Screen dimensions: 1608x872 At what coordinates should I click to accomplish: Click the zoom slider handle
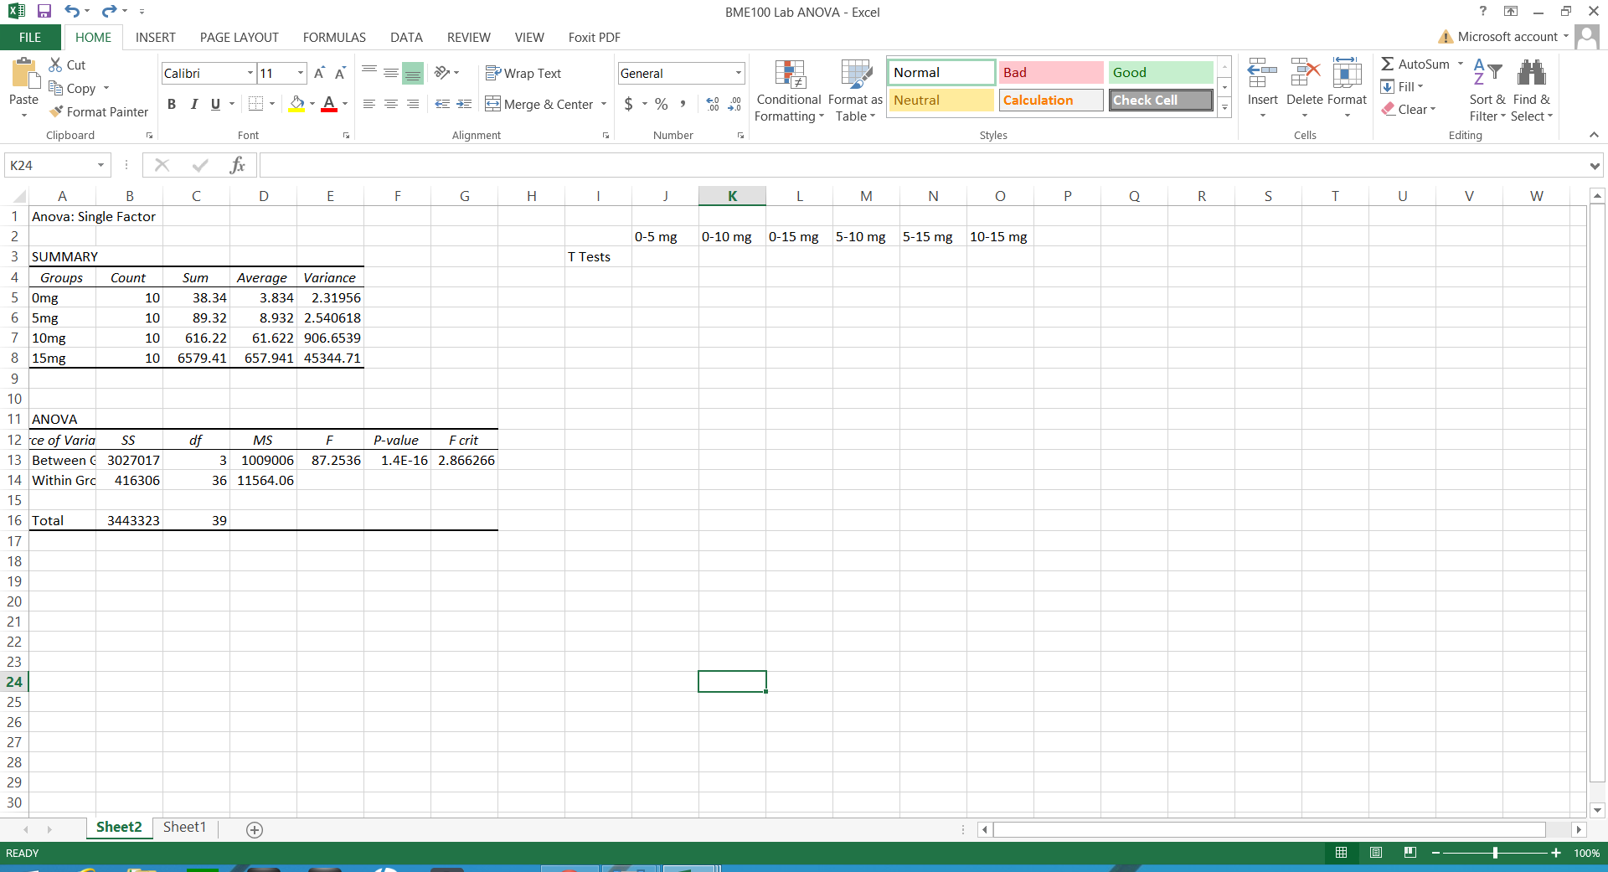[x=1495, y=853]
